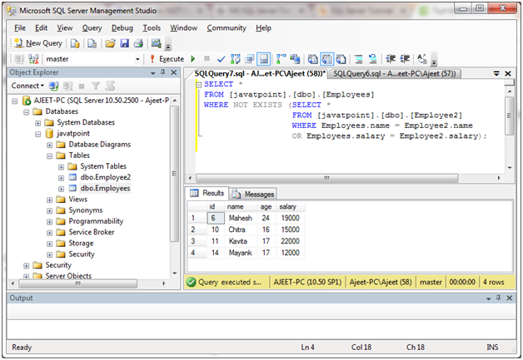Click the green Debug play icon

point(192,59)
